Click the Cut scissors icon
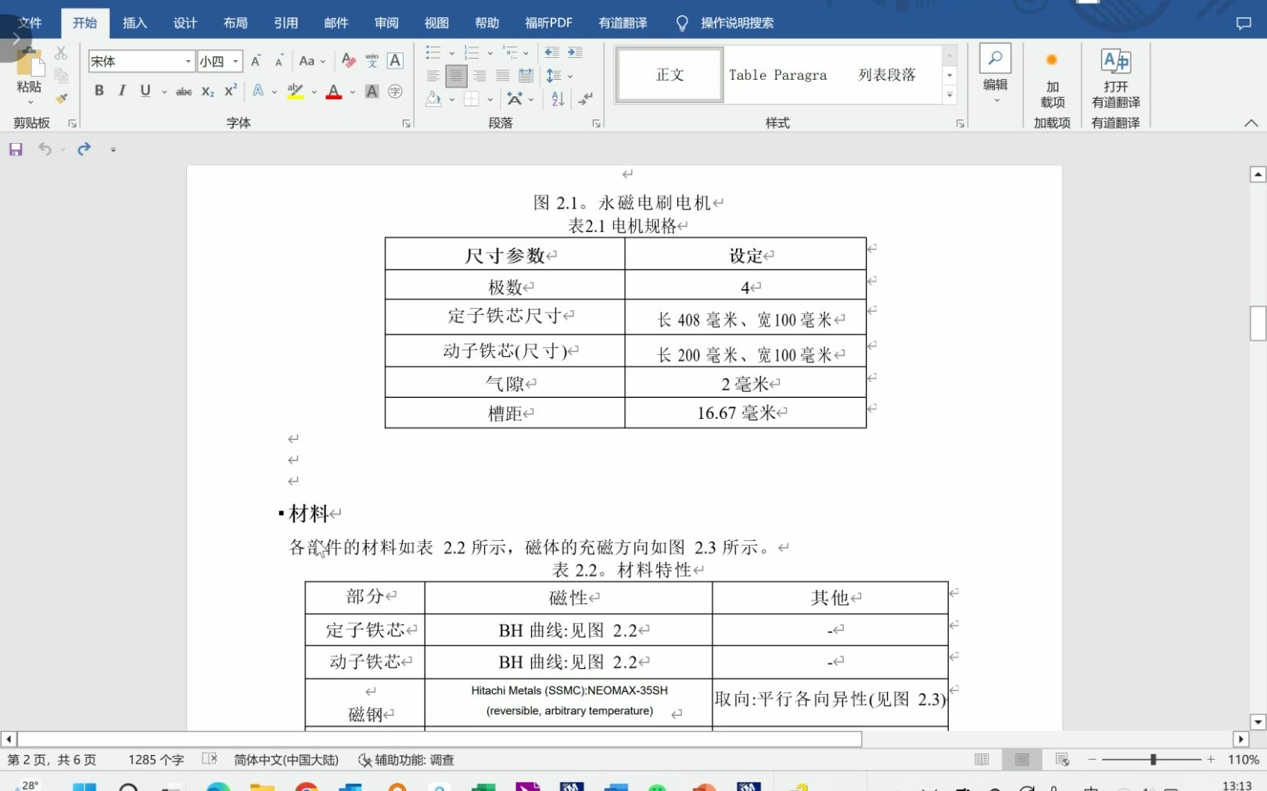Screen dimensions: 1267x791 61,53
